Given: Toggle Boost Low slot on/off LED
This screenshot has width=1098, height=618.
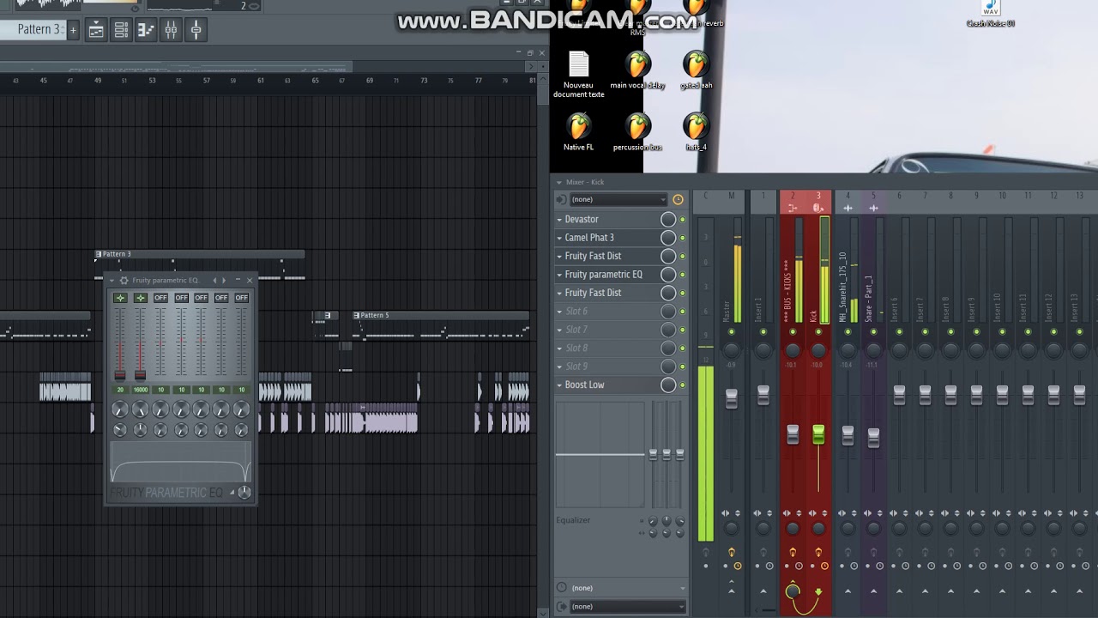Looking at the screenshot, I should pyautogui.click(x=683, y=385).
